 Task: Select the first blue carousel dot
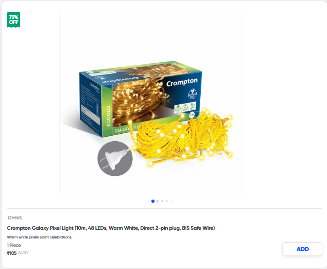(x=153, y=201)
